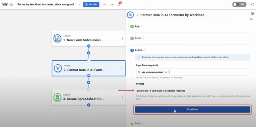Expand the Event section

tap(139, 38)
